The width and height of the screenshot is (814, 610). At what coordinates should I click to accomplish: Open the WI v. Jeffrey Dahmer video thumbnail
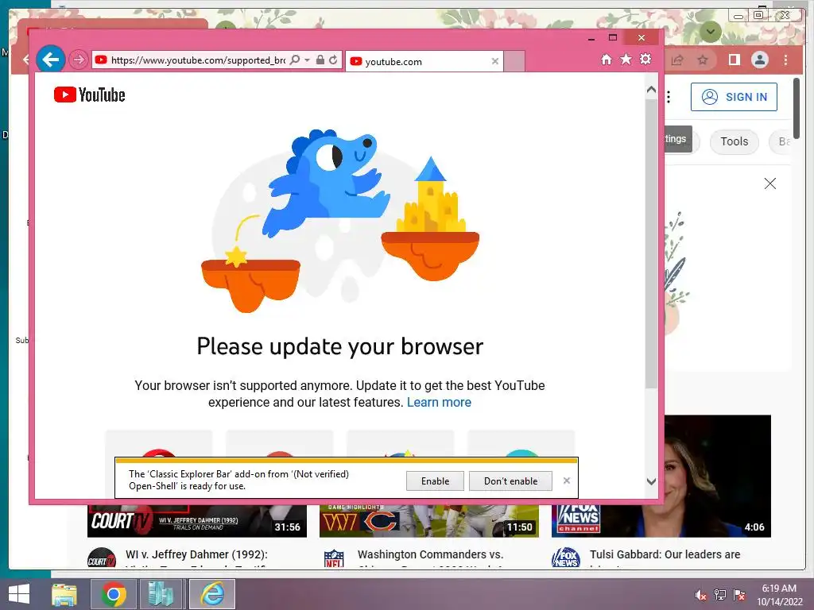tap(197, 521)
